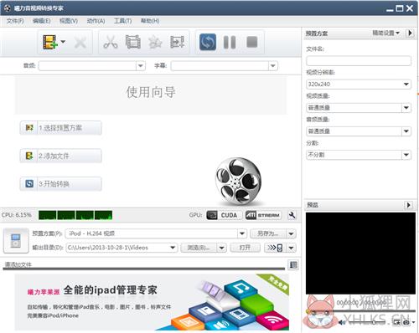
Task: Expand the arrow beside the device transfer icon
Action: [291, 248]
